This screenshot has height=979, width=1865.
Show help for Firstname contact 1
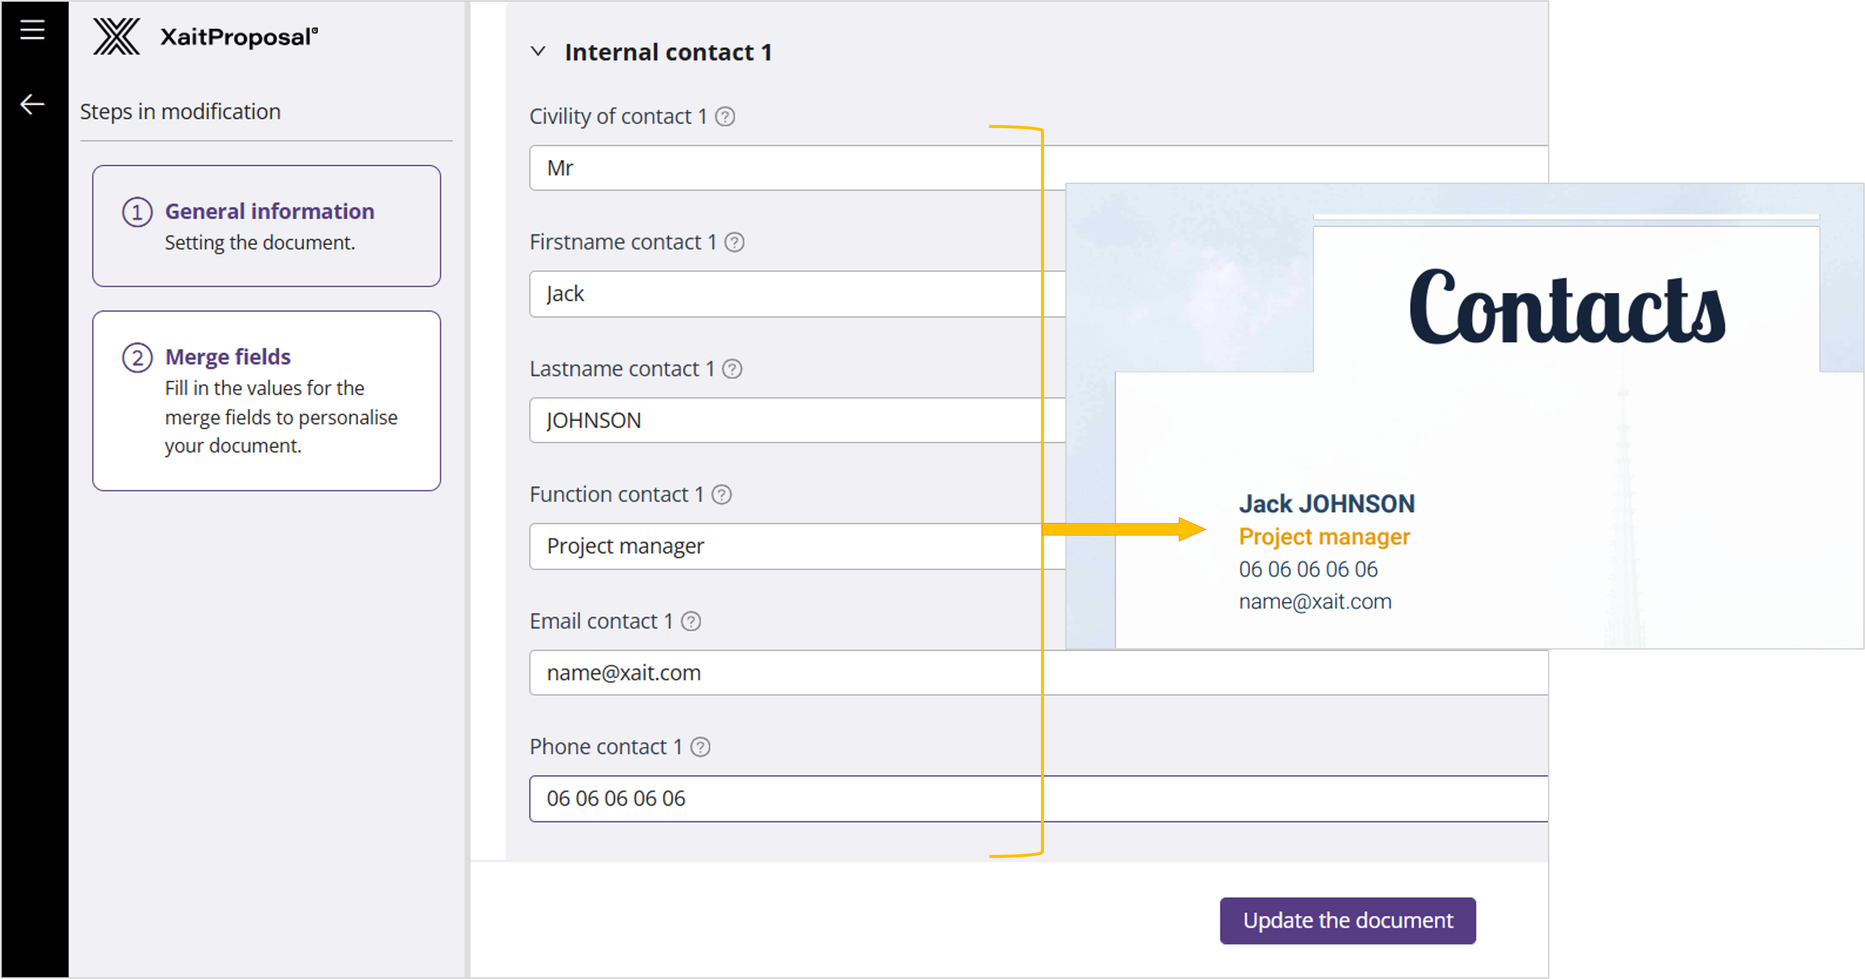pyautogui.click(x=734, y=242)
